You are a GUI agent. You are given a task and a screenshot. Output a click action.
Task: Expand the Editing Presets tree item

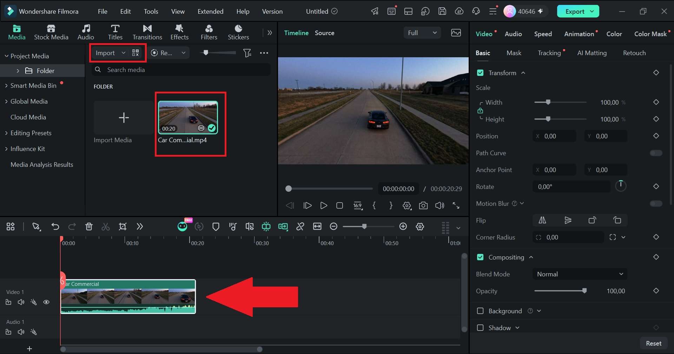point(6,133)
